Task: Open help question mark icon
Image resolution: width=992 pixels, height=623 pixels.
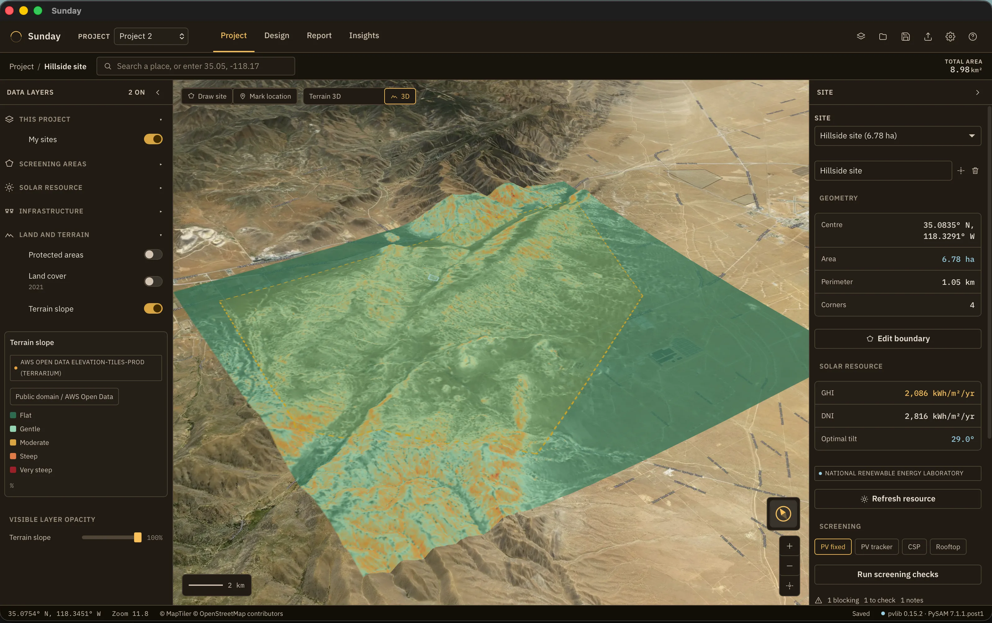Action: click(x=973, y=36)
